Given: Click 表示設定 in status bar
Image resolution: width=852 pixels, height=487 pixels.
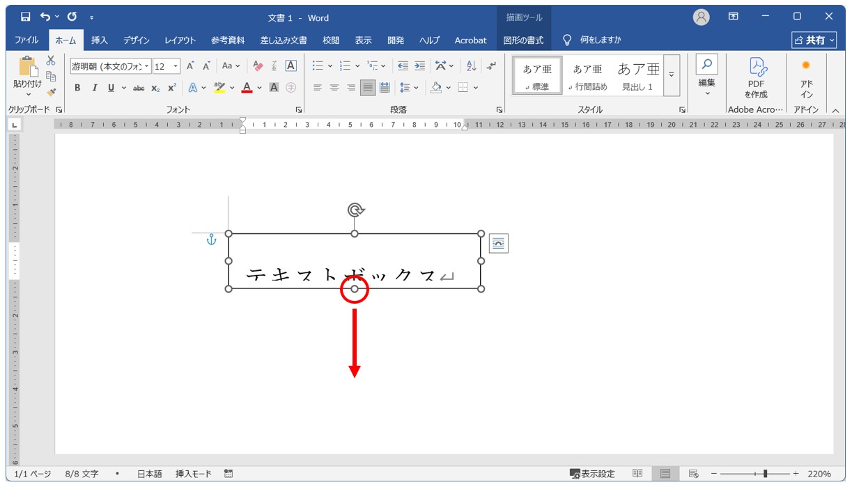Looking at the screenshot, I should coord(593,474).
